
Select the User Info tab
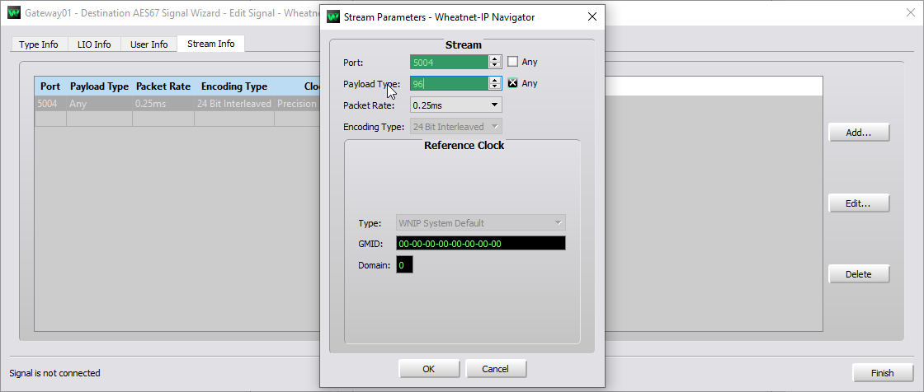click(x=148, y=44)
